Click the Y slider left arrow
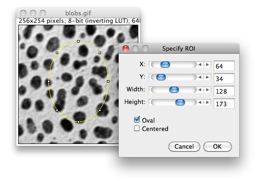Image resolution: width=263 pixels, height=179 pixels. [200, 77]
